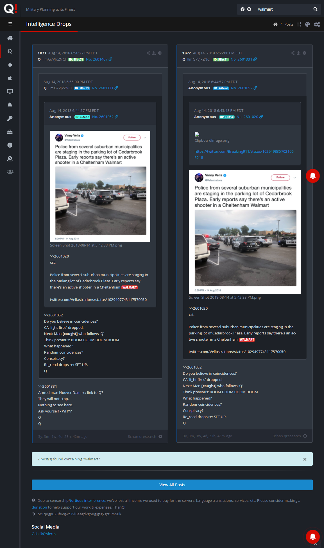Click the View All Posts button

[x=172, y=485]
